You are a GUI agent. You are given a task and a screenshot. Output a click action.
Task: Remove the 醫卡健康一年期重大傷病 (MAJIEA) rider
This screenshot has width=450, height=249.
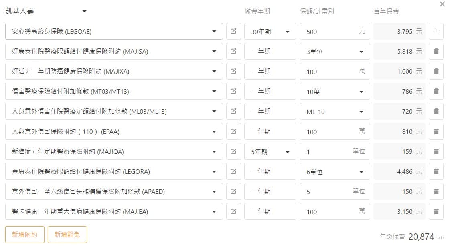(x=436, y=211)
